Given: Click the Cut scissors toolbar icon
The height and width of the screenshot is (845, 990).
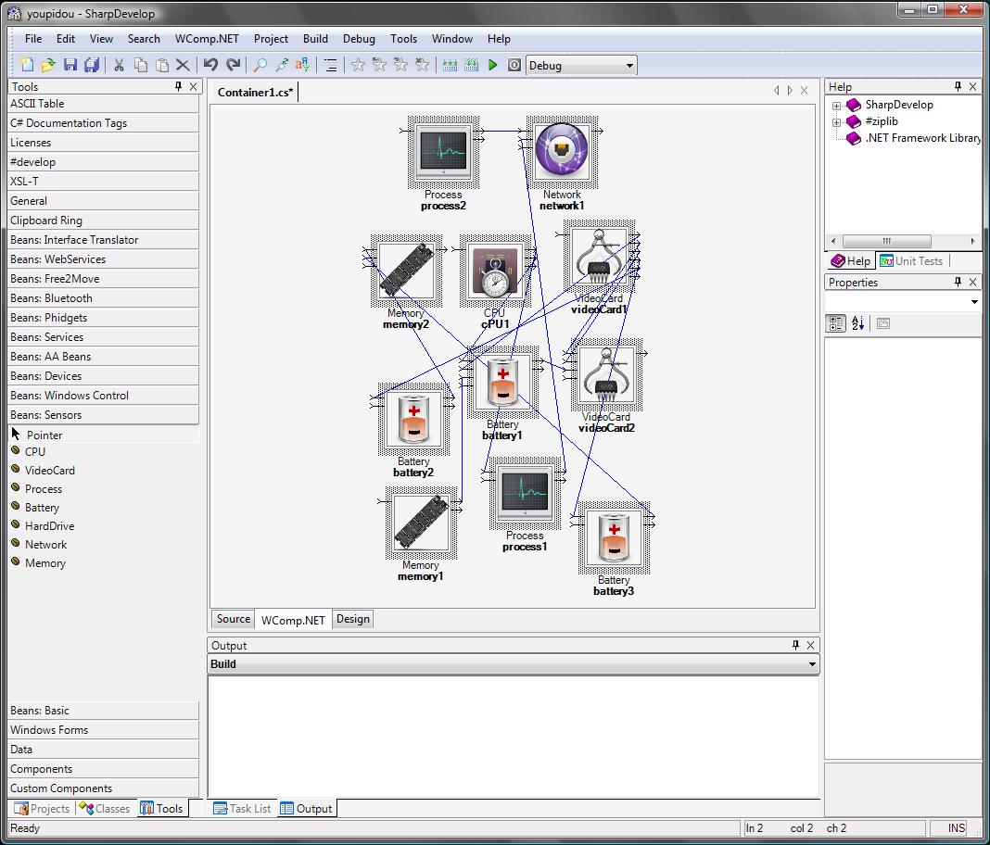Looking at the screenshot, I should tap(119, 65).
